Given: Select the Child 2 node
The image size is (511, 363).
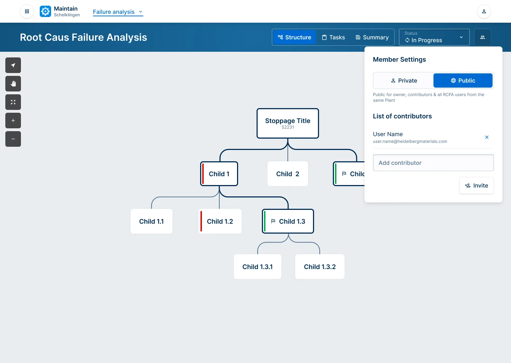Looking at the screenshot, I should pos(288,174).
